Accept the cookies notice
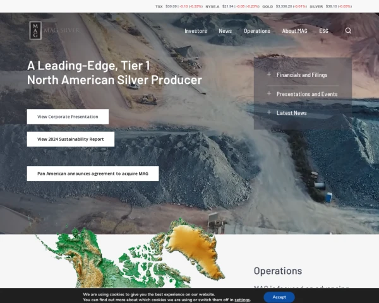379x303 pixels. (x=279, y=297)
